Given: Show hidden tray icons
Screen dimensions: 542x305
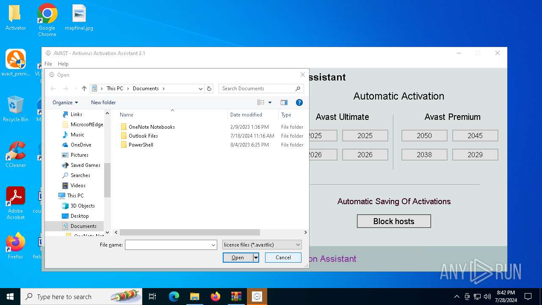Looking at the screenshot, I should pos(456,297).
